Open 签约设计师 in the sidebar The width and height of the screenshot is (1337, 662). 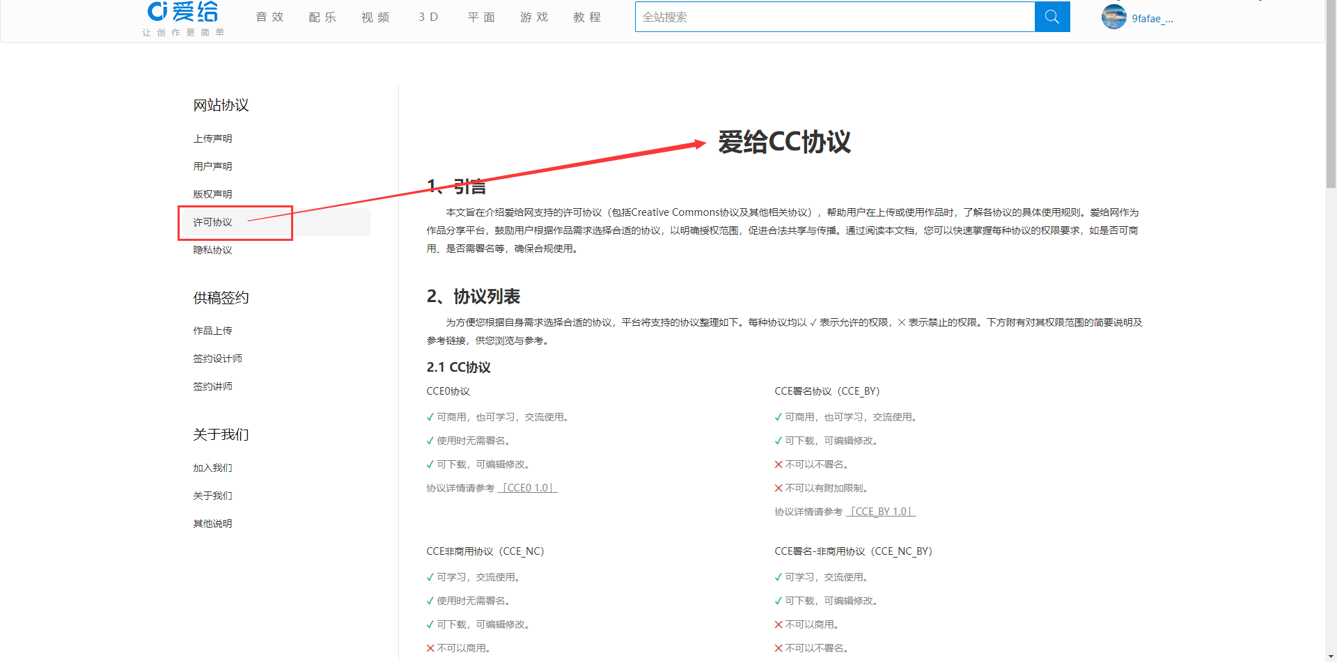click(217, 358)
